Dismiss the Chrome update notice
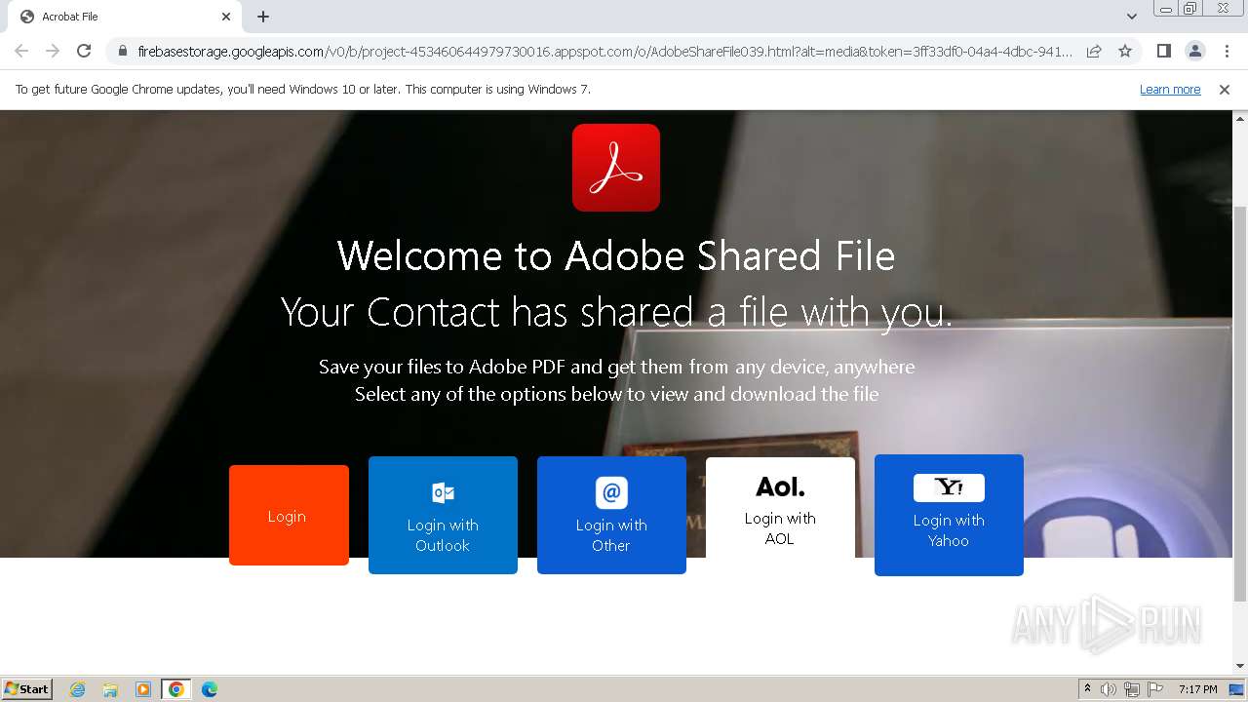 coord(1225,89)
